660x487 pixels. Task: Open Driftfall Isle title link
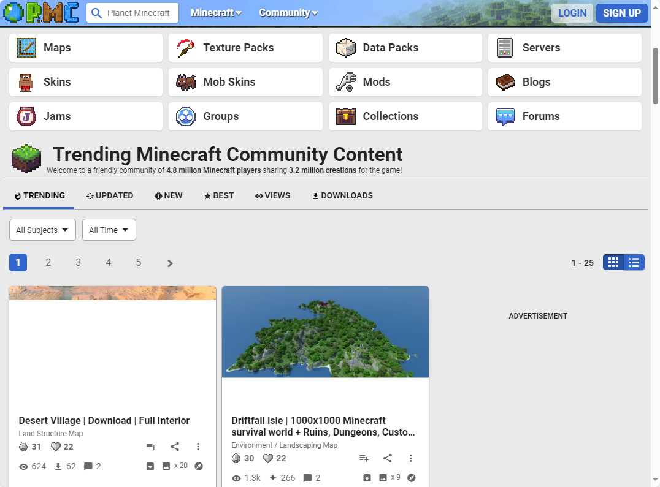[x=323, y=426]
